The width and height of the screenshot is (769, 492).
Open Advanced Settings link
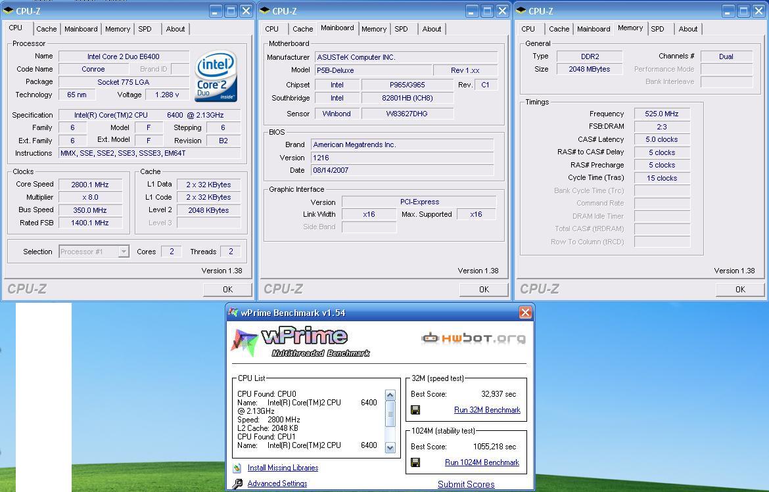coord(277,483)
